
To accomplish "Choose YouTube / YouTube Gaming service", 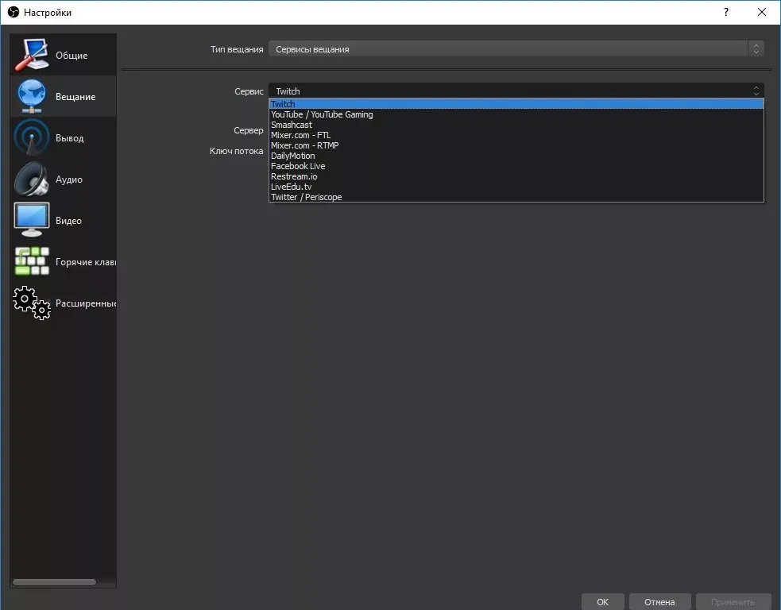I will click(516, 114).
